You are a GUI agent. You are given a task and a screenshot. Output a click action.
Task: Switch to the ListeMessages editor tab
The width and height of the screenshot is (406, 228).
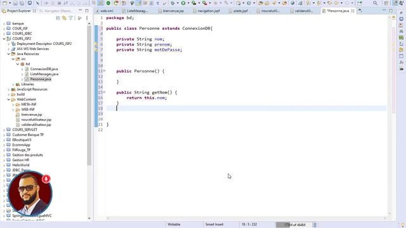[x=135, y=11]
